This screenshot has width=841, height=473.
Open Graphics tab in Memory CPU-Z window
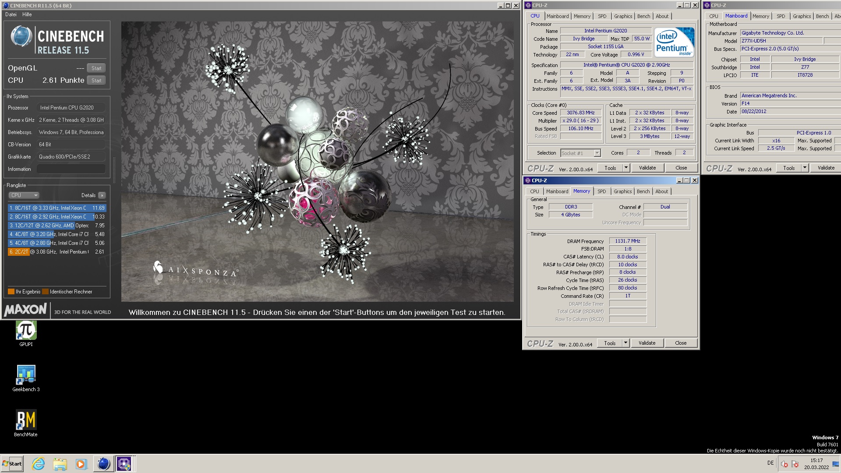tap(622, 191)
